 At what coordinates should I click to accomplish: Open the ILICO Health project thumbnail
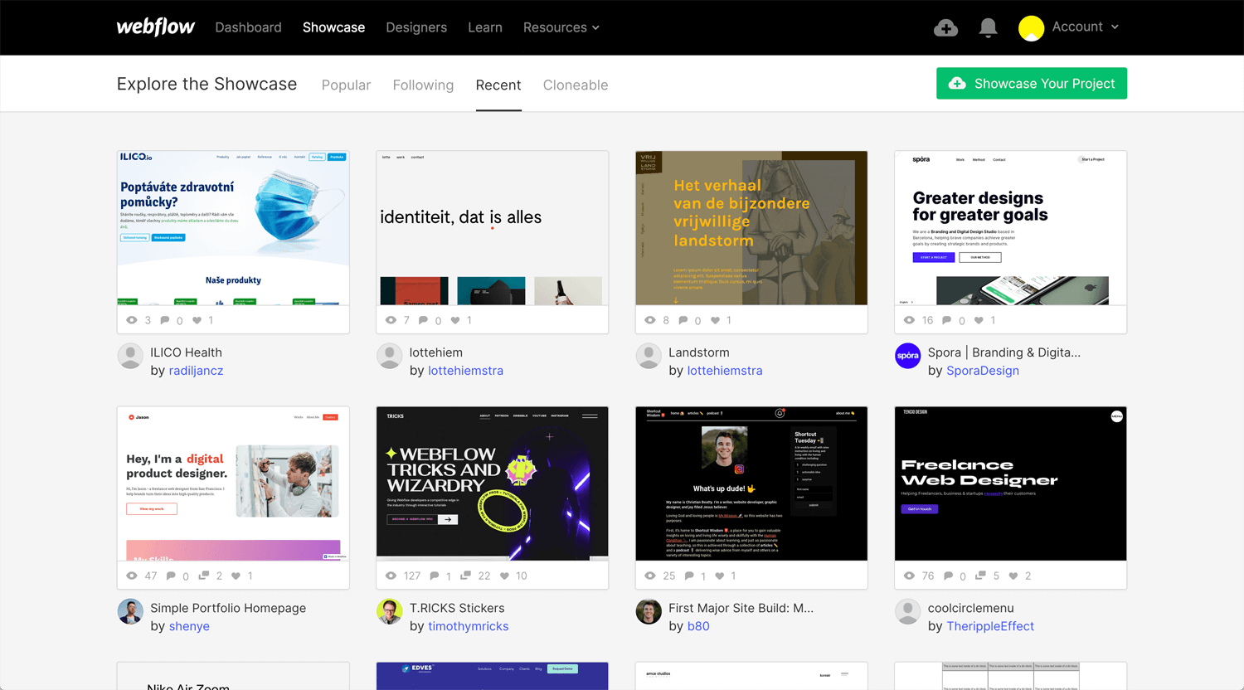click(233, 228)
